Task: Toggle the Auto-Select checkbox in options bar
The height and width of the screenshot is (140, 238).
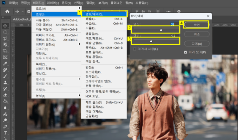Action: click(x=29, y=11)
